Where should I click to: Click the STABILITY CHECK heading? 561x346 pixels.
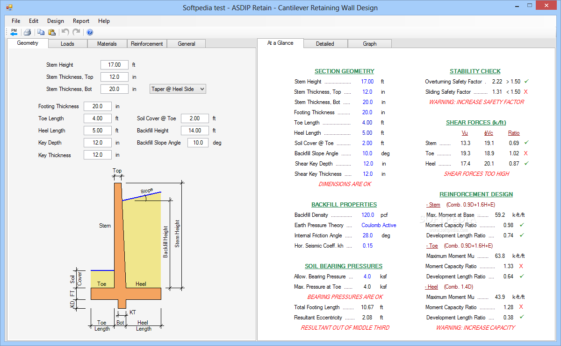tap(475, 71)
